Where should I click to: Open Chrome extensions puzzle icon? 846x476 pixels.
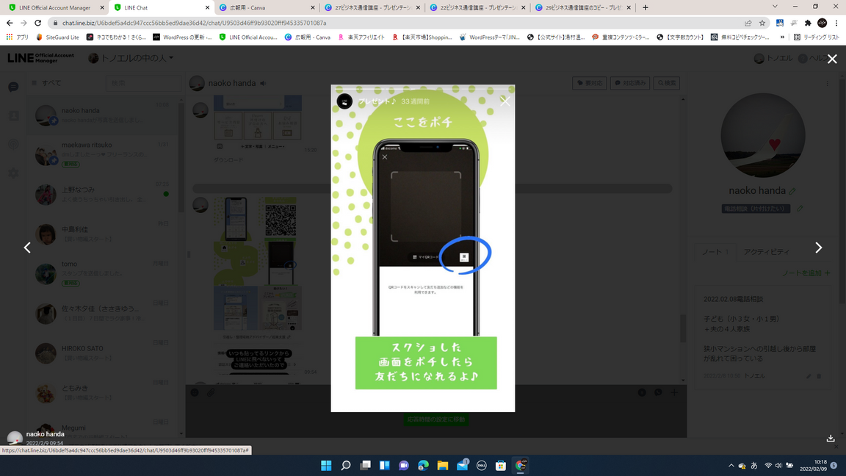(x=808, y=23)
